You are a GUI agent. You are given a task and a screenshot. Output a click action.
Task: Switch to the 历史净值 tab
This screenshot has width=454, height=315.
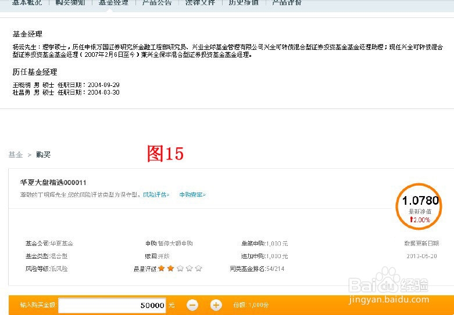click(244, 3)
